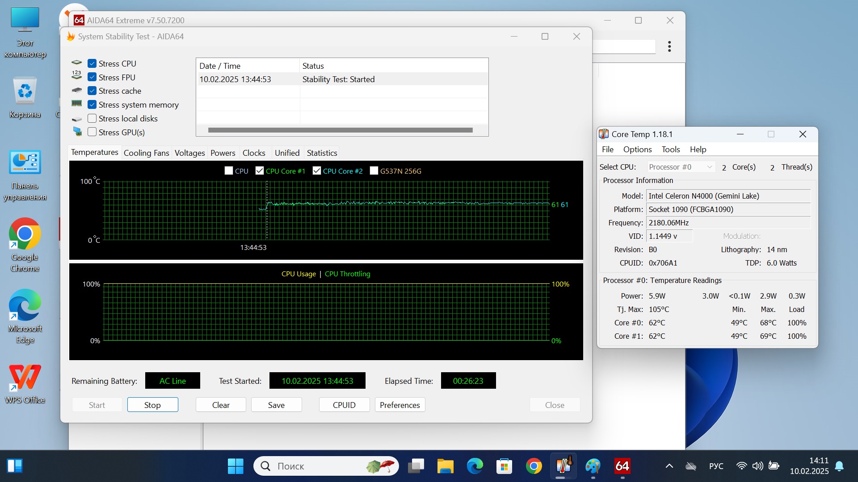The height and width of the screenshot is (482, 858).
Task: Open the Core Temp File menu
Action: (x=608, y=149)
